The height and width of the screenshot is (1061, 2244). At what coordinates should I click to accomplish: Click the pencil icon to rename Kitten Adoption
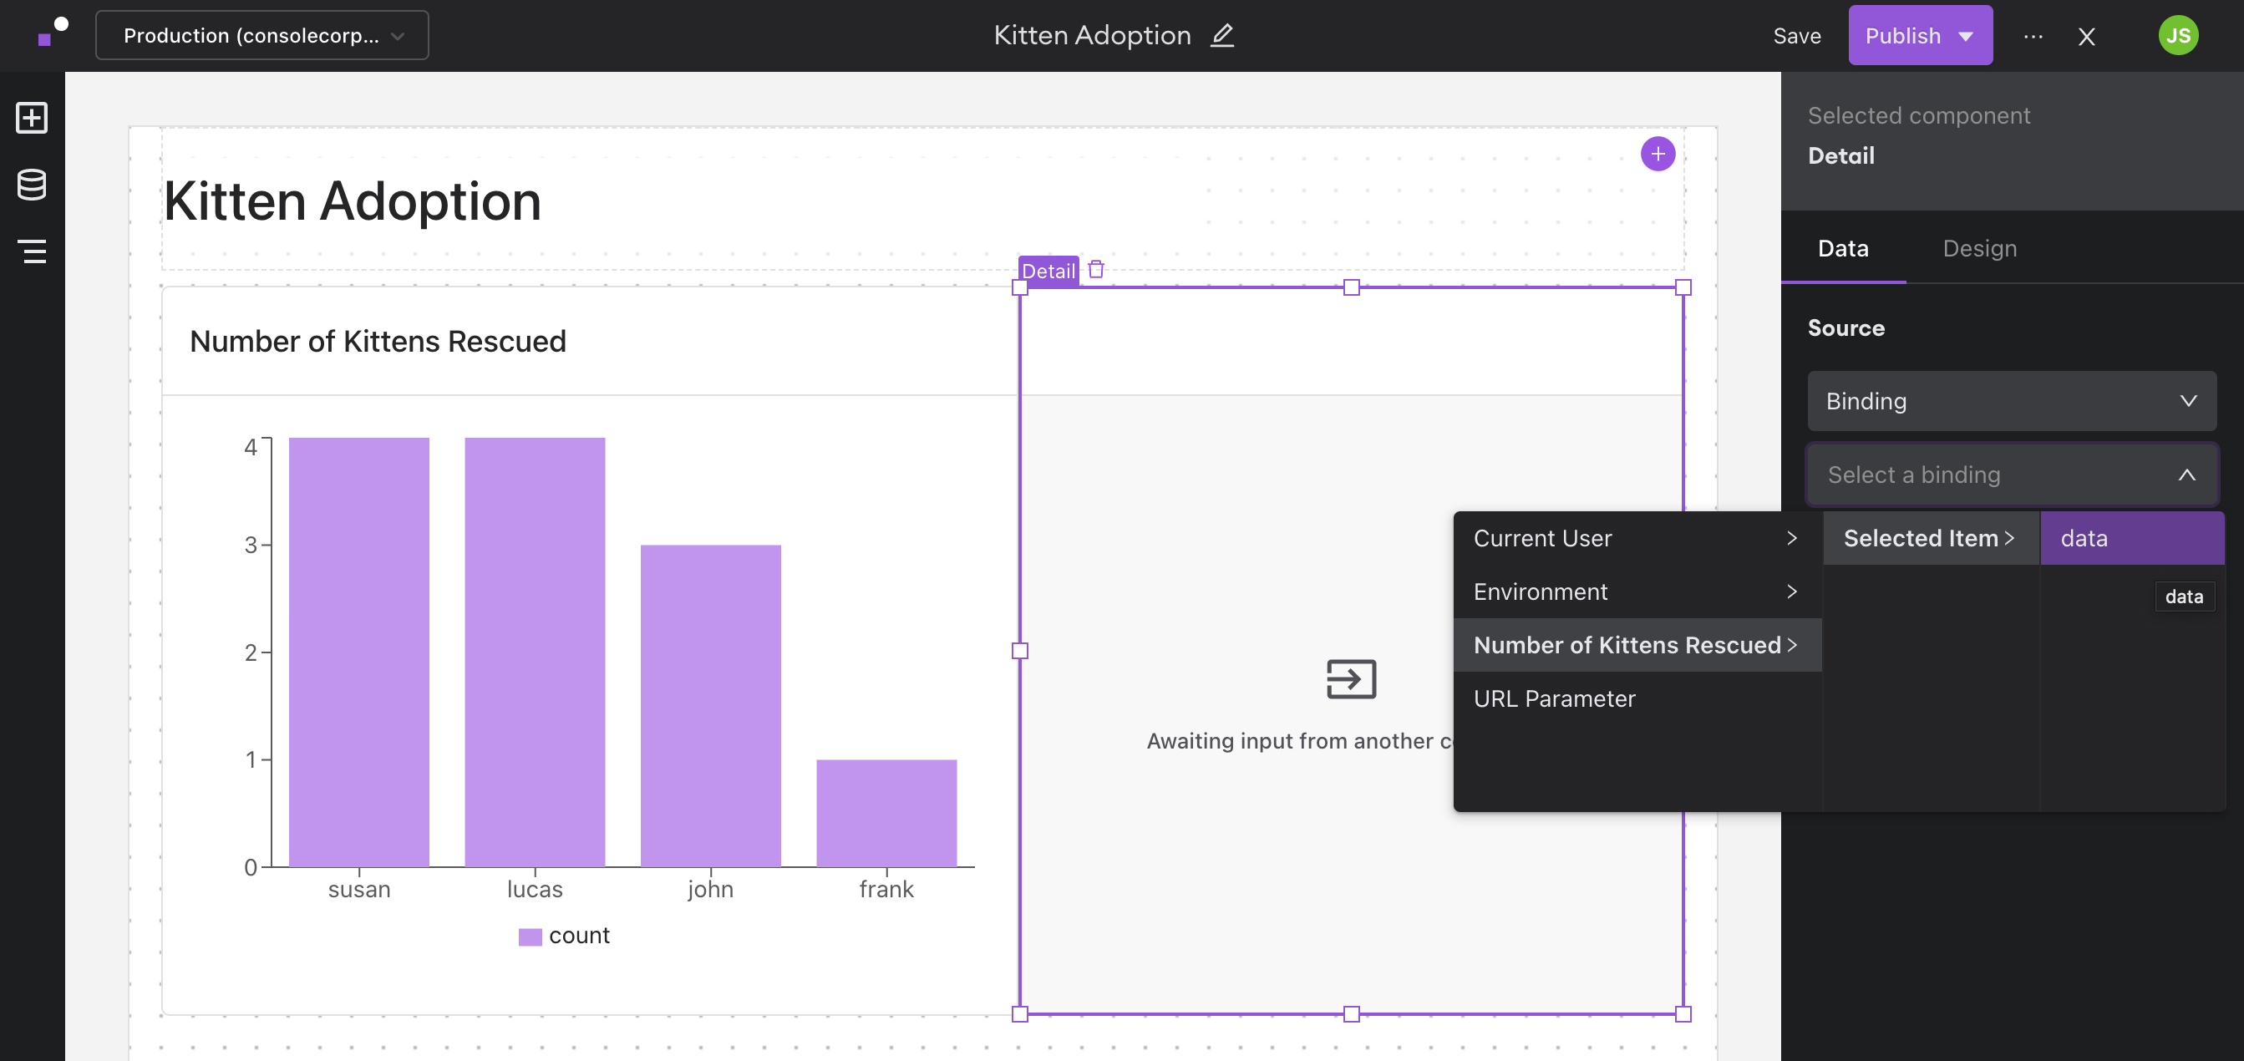click(1222, 36)
